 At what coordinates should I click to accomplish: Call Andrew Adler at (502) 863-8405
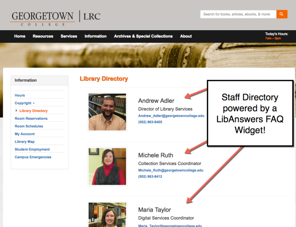pos(150,122)
